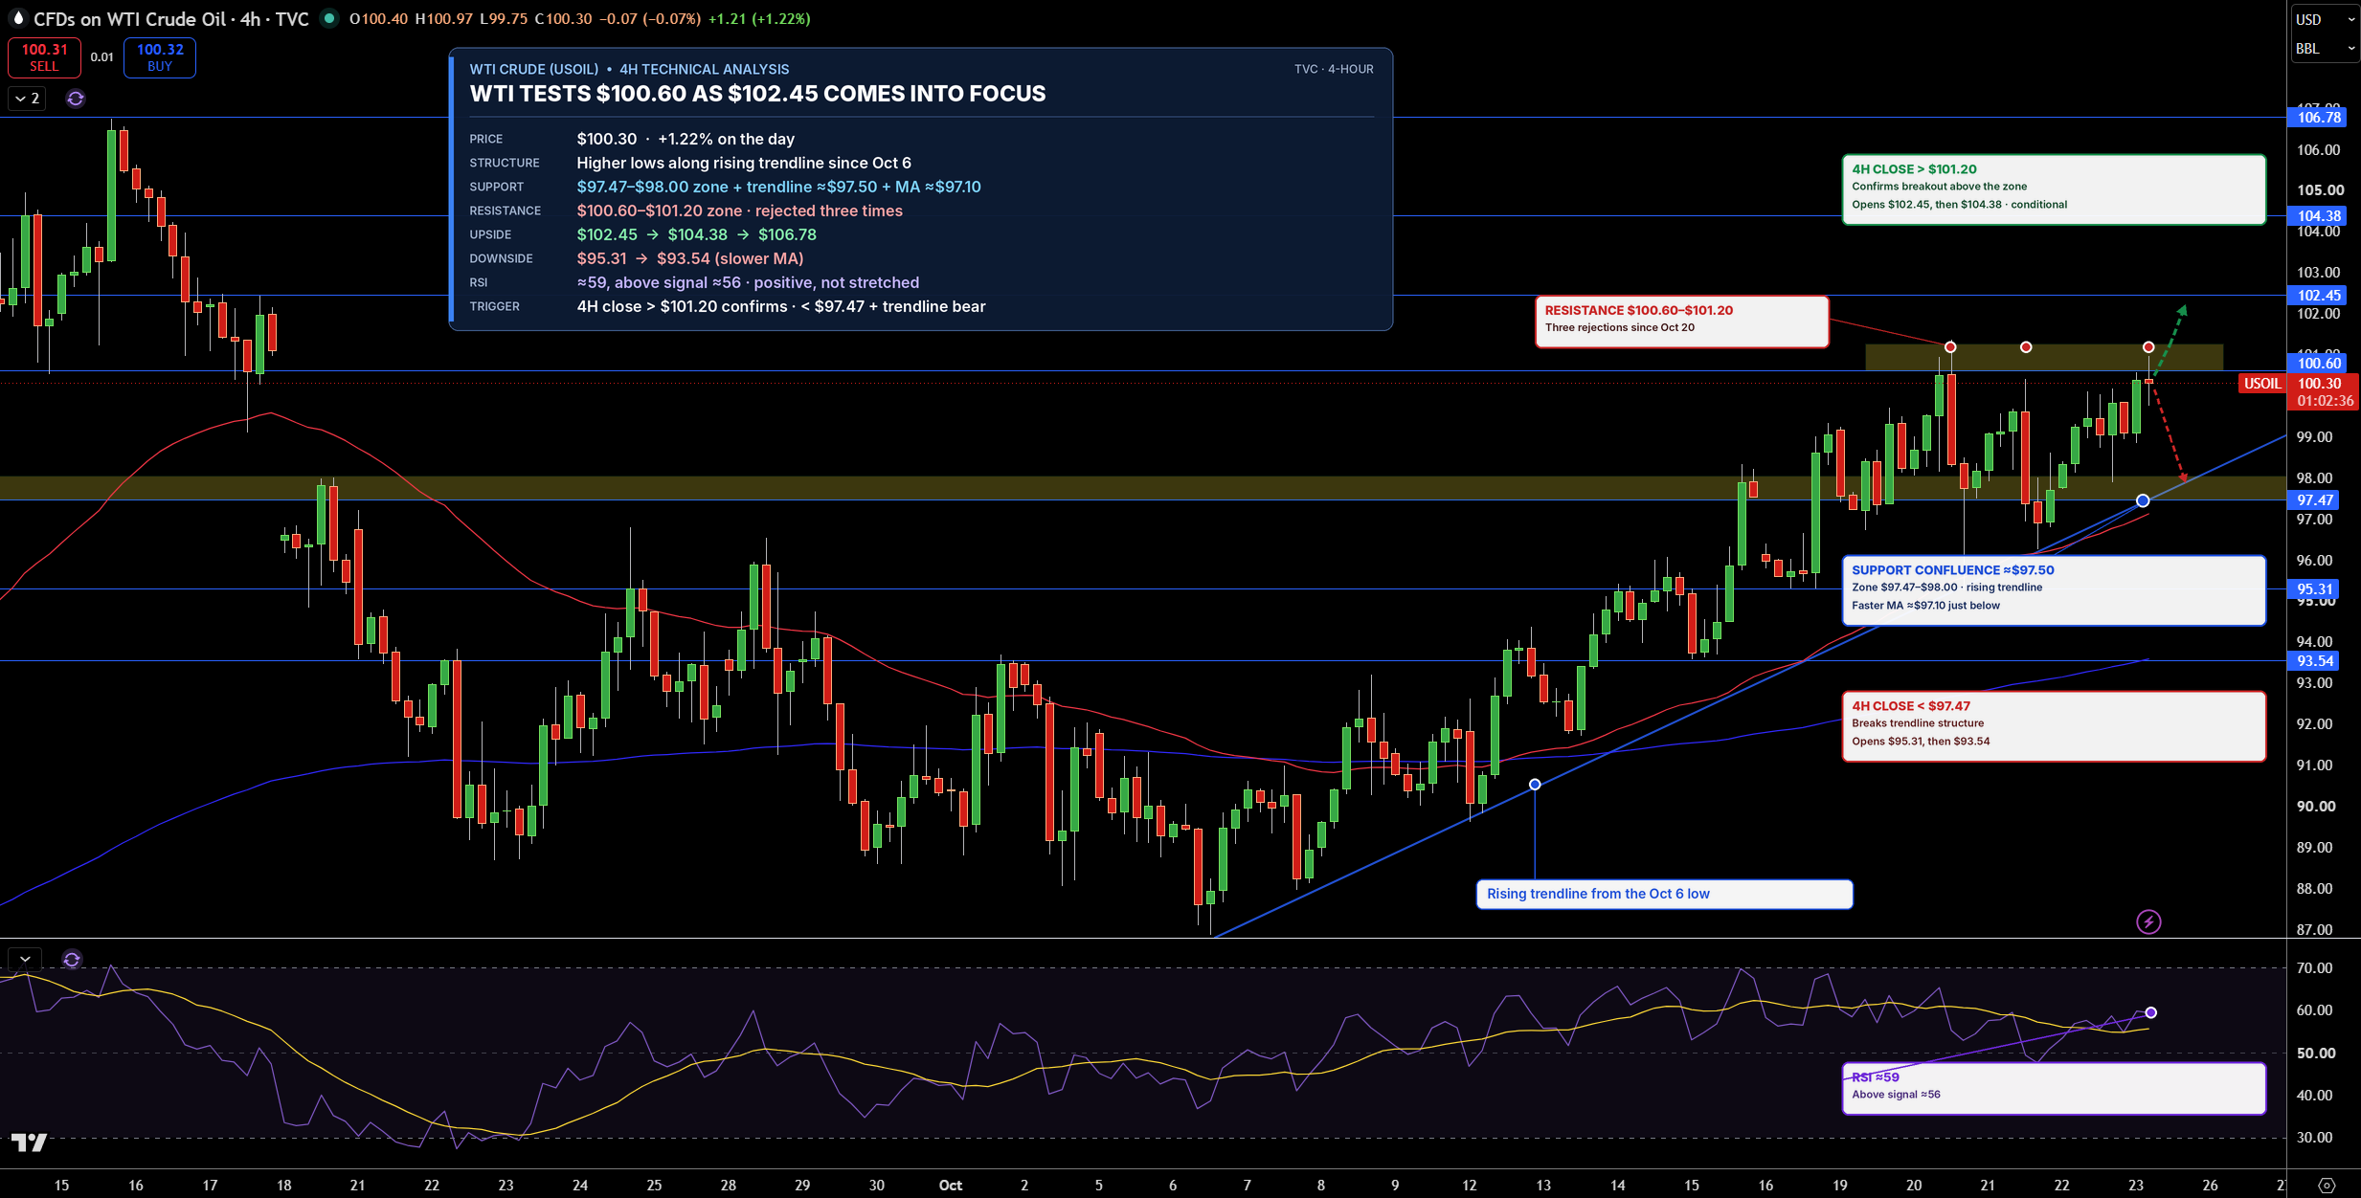Open chart settings hexagon gear icon

(2327, 1186)
